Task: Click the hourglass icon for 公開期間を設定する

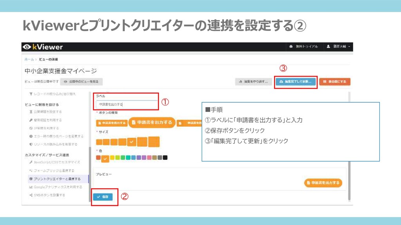Action: pos(31,112)
